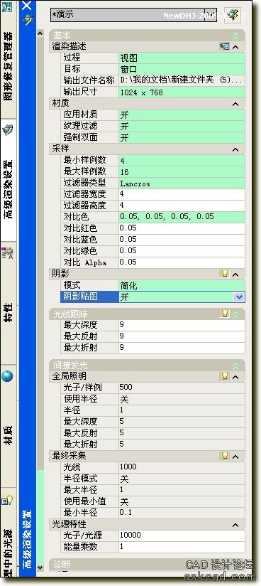Screen dimensions: 261x586
Task: Collapse the 最终采集 group chevron
Action: tap(235, 457)
